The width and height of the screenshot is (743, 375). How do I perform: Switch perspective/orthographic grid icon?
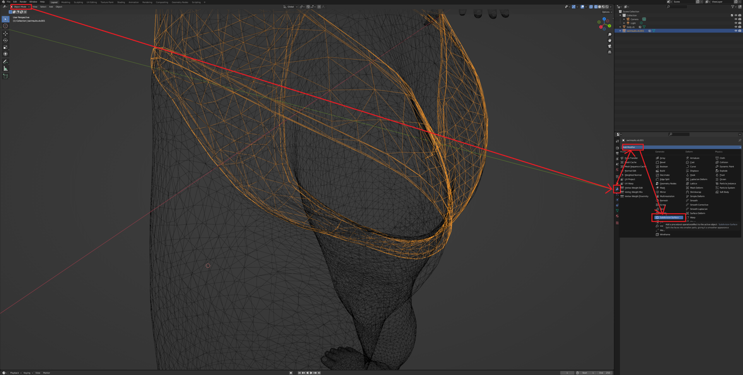[609, 52]
